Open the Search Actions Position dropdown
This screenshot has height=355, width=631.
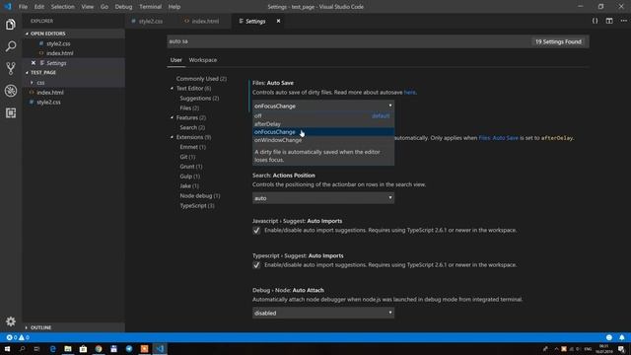pos(323,198)
